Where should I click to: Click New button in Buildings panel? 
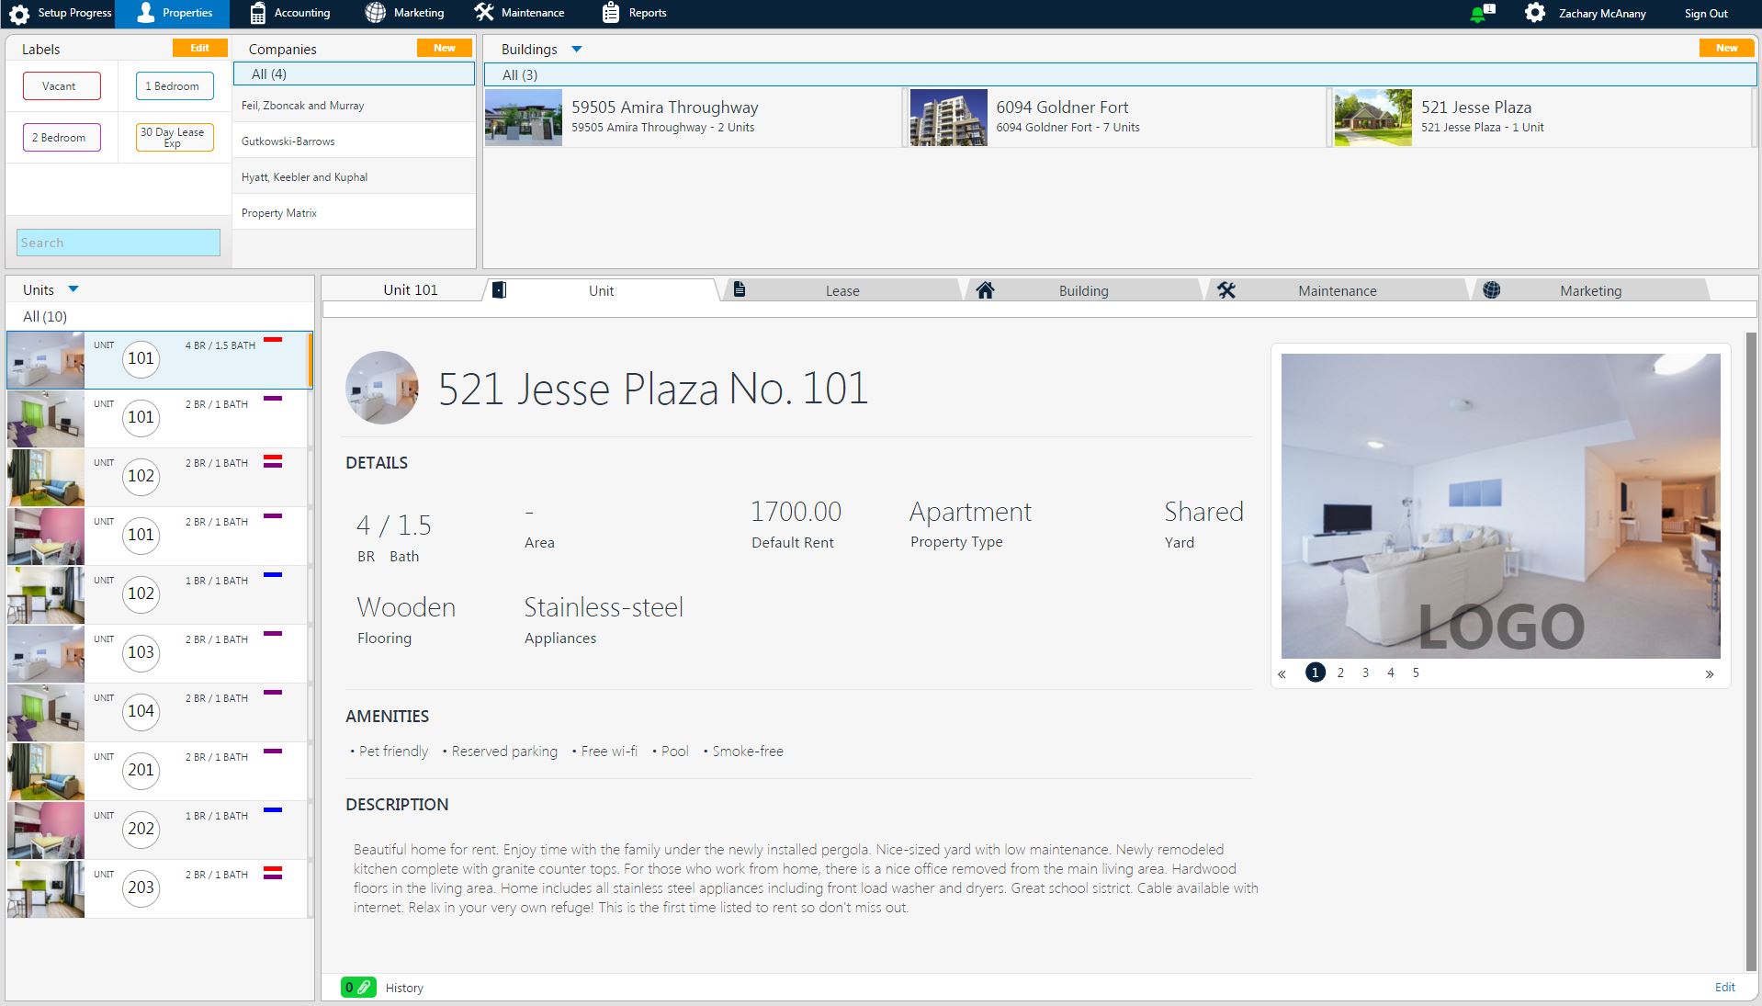(1727, 48)
